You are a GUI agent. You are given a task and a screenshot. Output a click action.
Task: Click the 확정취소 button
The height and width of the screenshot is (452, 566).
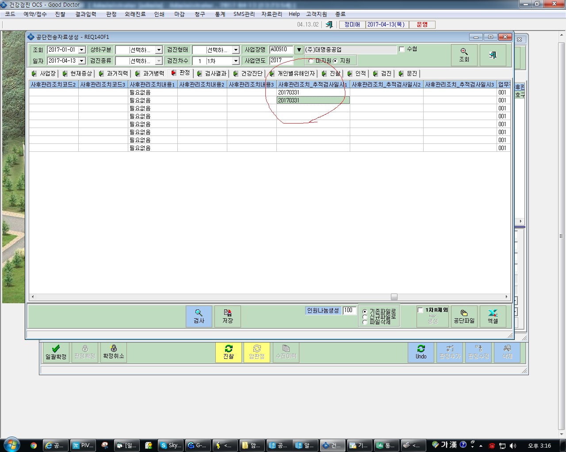coord(114,352)
